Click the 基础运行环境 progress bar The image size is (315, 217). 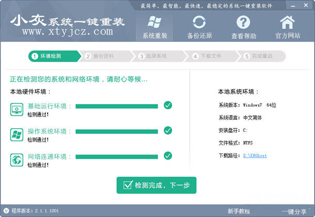click(117, 106)
